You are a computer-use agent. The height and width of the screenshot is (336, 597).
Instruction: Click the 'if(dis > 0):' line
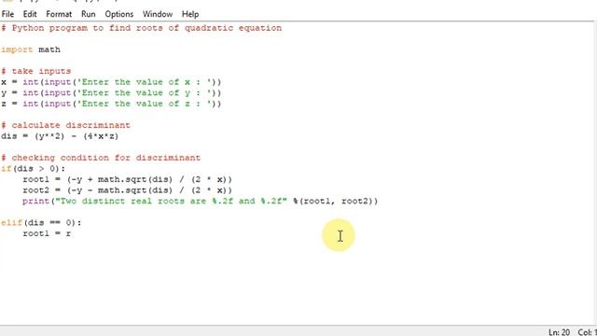pyautogui.click(x=34, y=168)
